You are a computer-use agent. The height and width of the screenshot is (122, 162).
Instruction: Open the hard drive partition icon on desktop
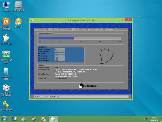(18, 5)
